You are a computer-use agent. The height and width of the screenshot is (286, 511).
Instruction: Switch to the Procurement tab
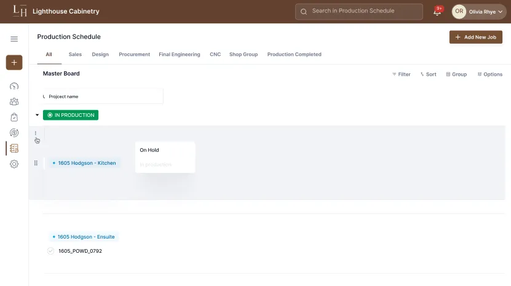pos(134,55)
